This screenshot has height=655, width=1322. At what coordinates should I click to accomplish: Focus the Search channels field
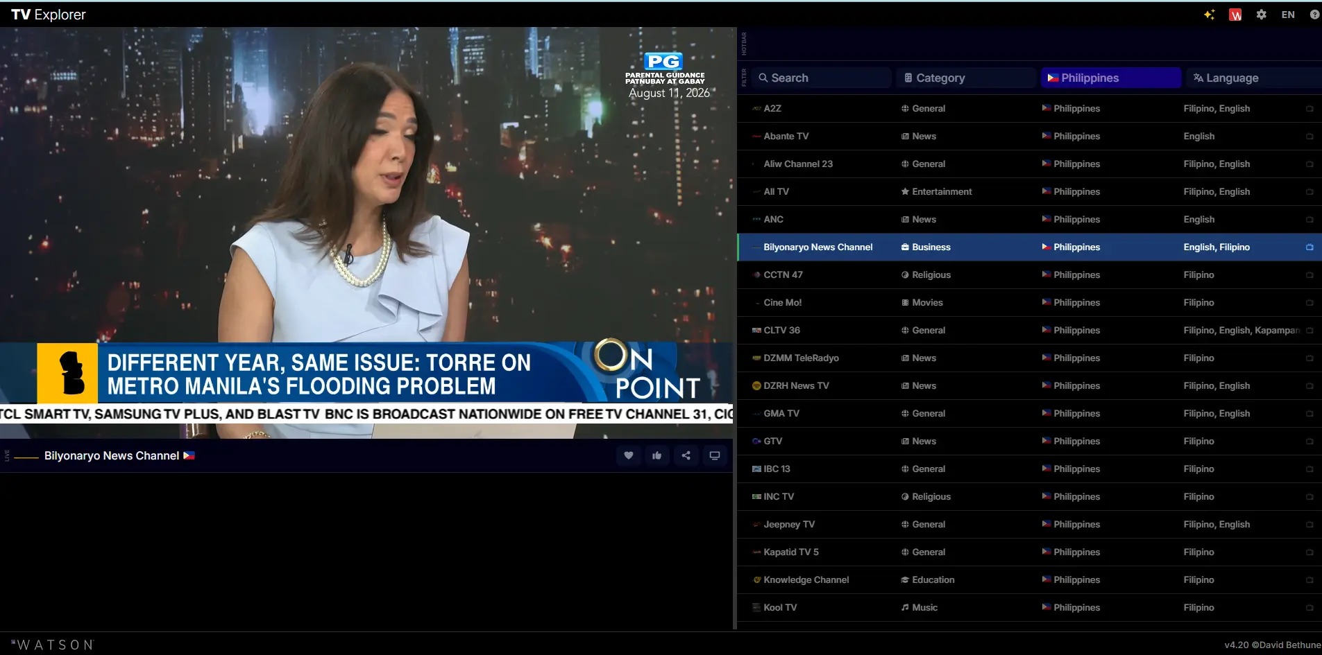(821, 78)
